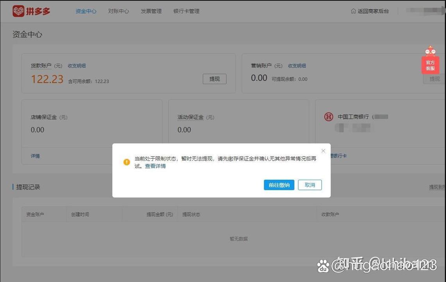446x282 pixels.
Task: Click 中国工商银行 bank name
Action: point(353,117)
